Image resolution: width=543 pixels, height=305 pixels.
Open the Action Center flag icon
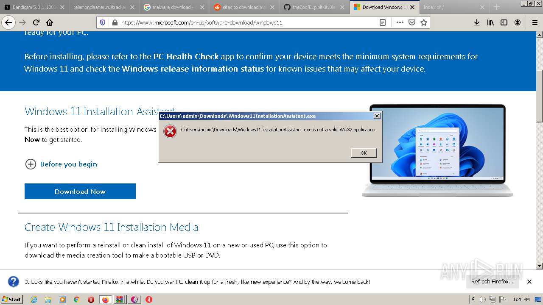click(x=502, y=299)
